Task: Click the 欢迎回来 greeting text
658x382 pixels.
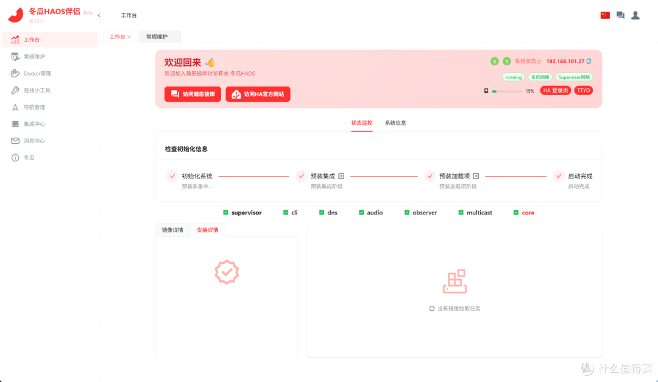Action: click(183, 63)
